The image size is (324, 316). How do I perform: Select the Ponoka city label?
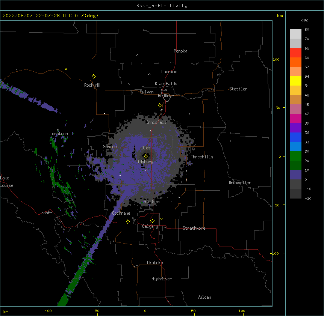[x=180, y=51]
